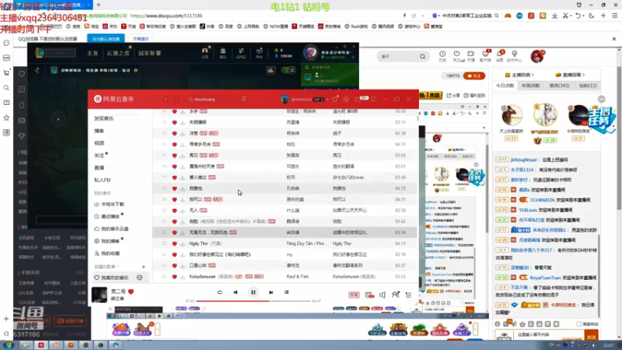Toggle the heart on song 我爱他

(x=174, y=188)
